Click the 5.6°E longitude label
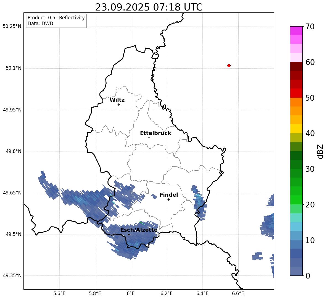 point(59,293)
